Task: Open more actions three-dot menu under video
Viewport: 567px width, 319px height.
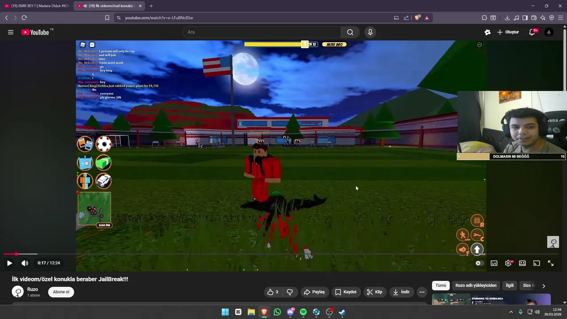Action: tap(422, 292)
